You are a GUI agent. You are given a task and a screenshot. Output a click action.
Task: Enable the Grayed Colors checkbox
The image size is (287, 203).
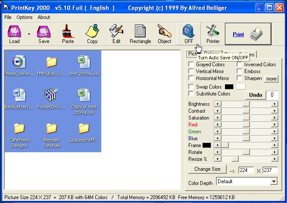pos(191,65)
